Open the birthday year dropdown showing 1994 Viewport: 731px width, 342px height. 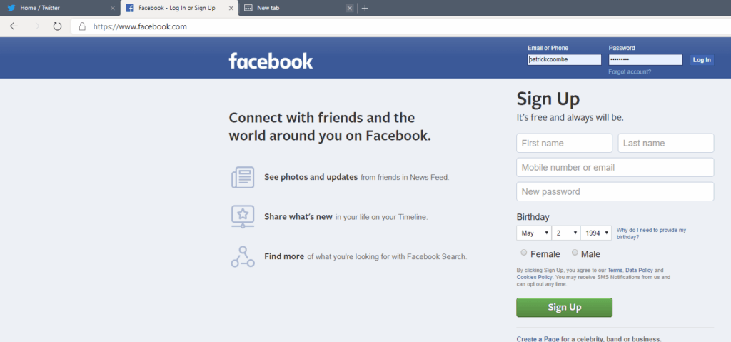596,233
